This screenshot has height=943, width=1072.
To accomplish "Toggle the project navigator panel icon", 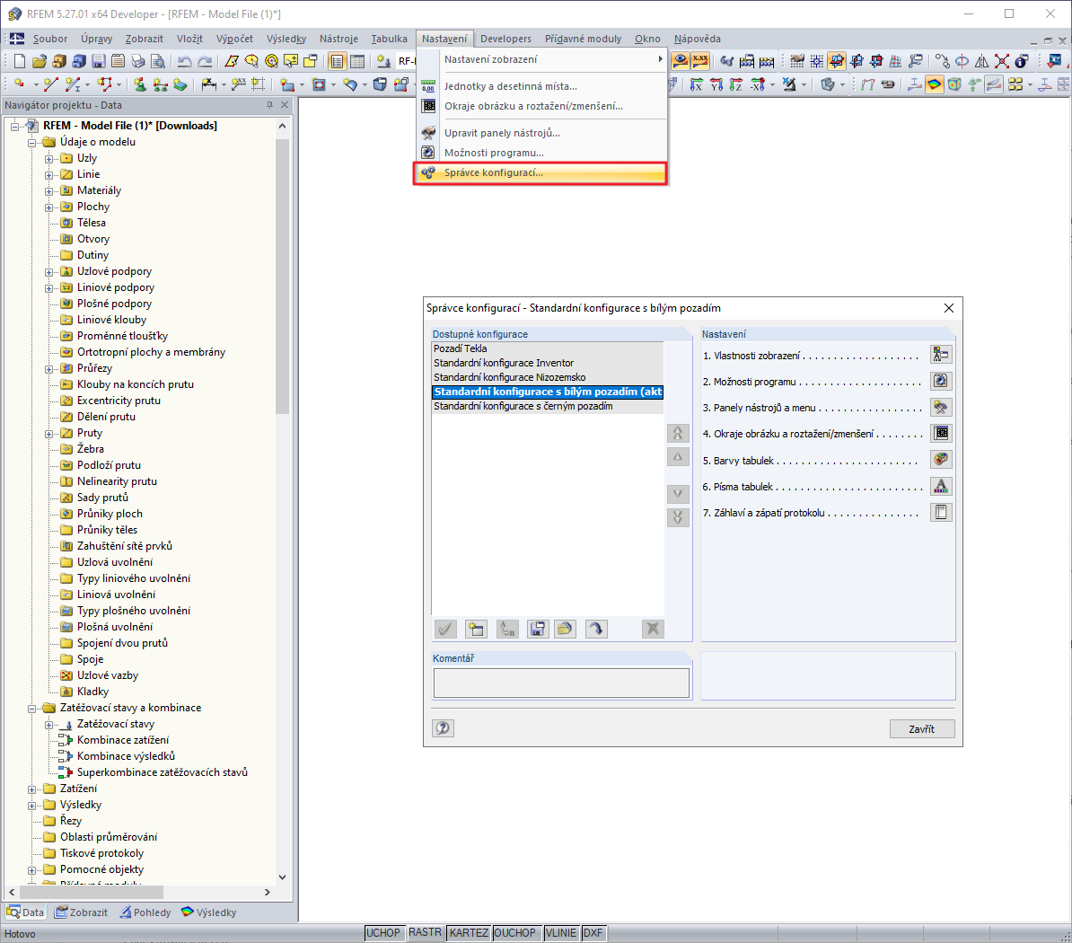I will pyautogui.click(x=337, y=62).
